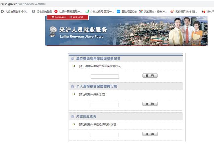The image size is (214, 146).
Task: Click hint text 请正确输入参保户综合保险登记码
Action: point(100,66)
